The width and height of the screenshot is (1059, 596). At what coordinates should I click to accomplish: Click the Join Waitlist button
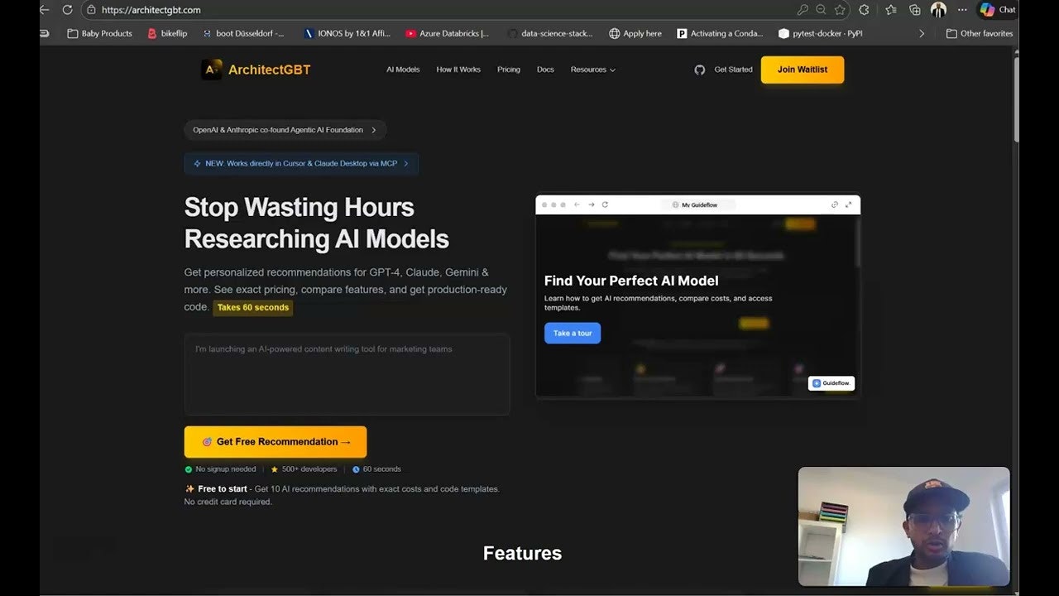click(x=803, y=70)
